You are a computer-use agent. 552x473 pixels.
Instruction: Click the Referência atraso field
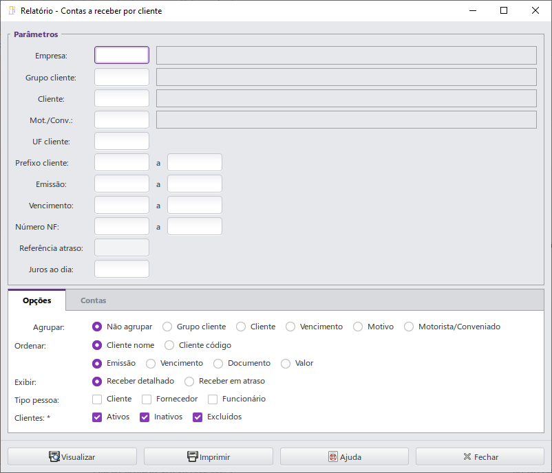click(122, 247)
